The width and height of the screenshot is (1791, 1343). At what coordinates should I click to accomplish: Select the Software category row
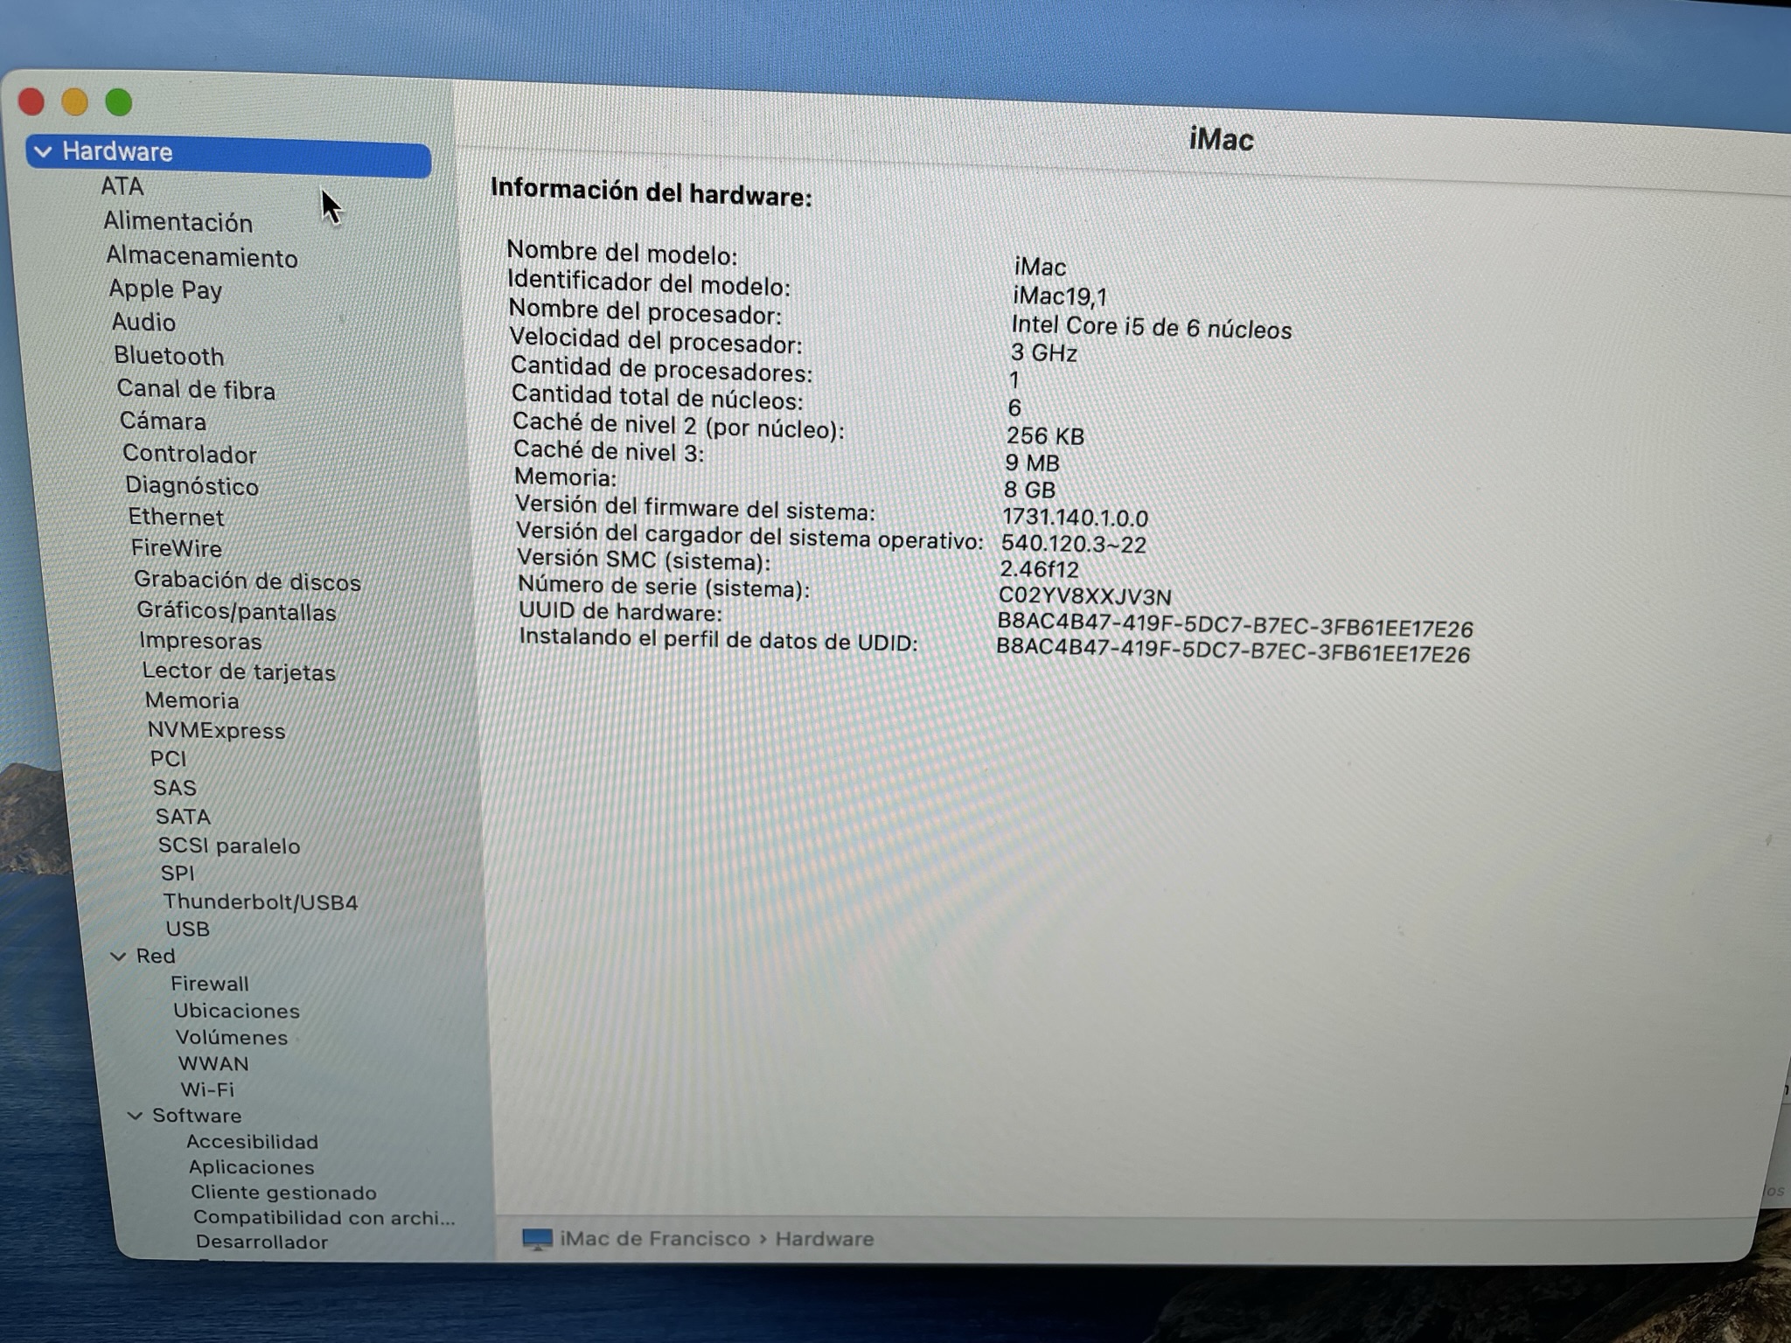[x=197, y=1115]
